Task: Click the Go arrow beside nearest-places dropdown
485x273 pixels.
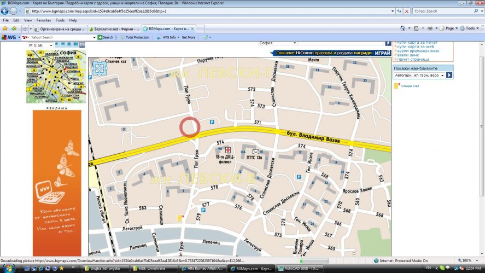Action: [449, 75]
